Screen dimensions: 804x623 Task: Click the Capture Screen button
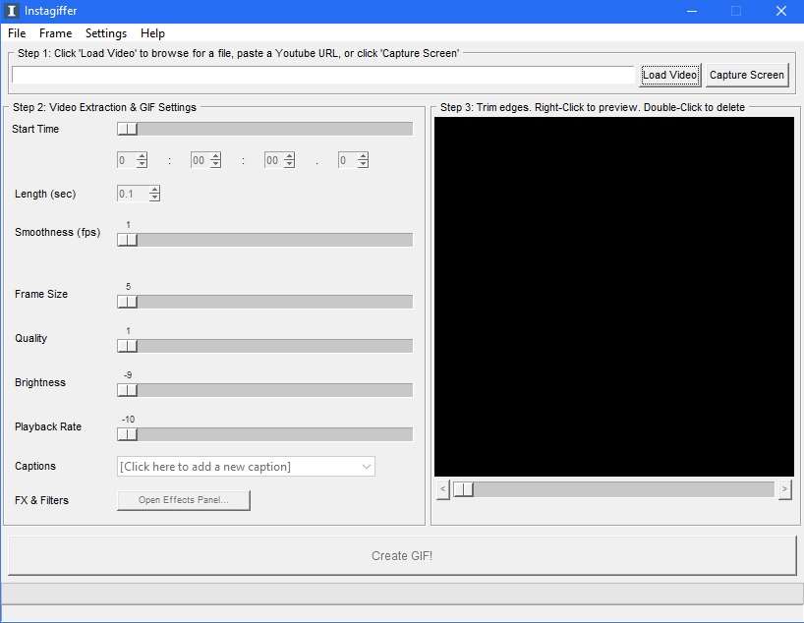coord(747,76)
